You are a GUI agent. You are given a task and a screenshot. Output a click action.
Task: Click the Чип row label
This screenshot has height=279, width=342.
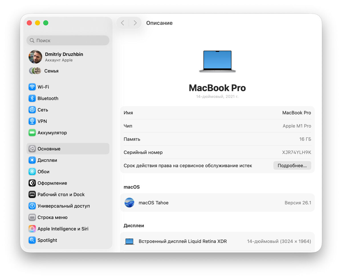(128, 126)
